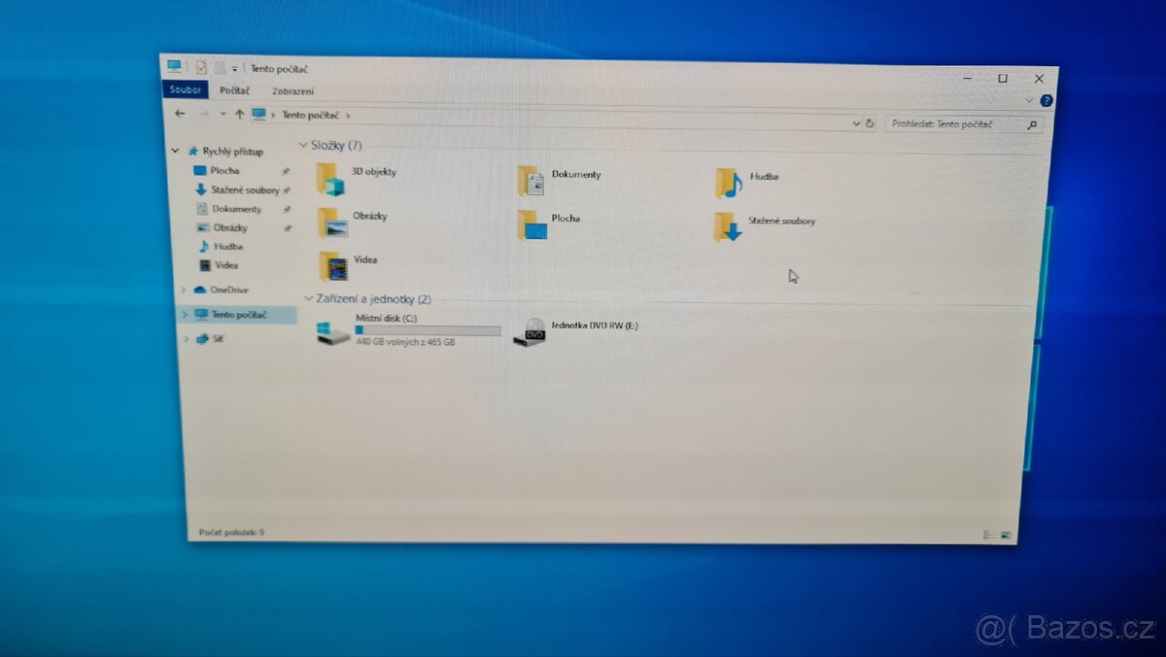Open the Soubor menu
1166x657 pixels.
point(185,88)
